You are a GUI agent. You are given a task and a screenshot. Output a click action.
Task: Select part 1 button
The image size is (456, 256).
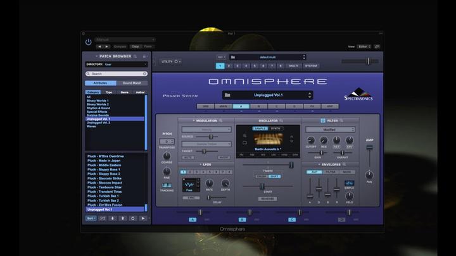(220, 66)
